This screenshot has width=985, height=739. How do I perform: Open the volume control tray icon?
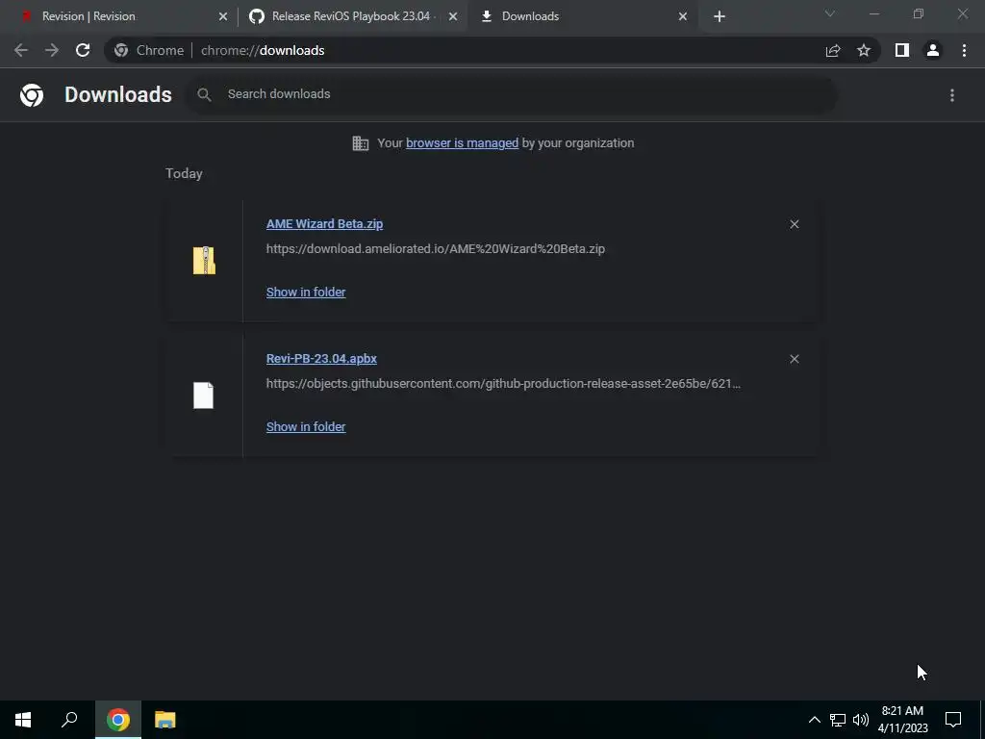861,720
